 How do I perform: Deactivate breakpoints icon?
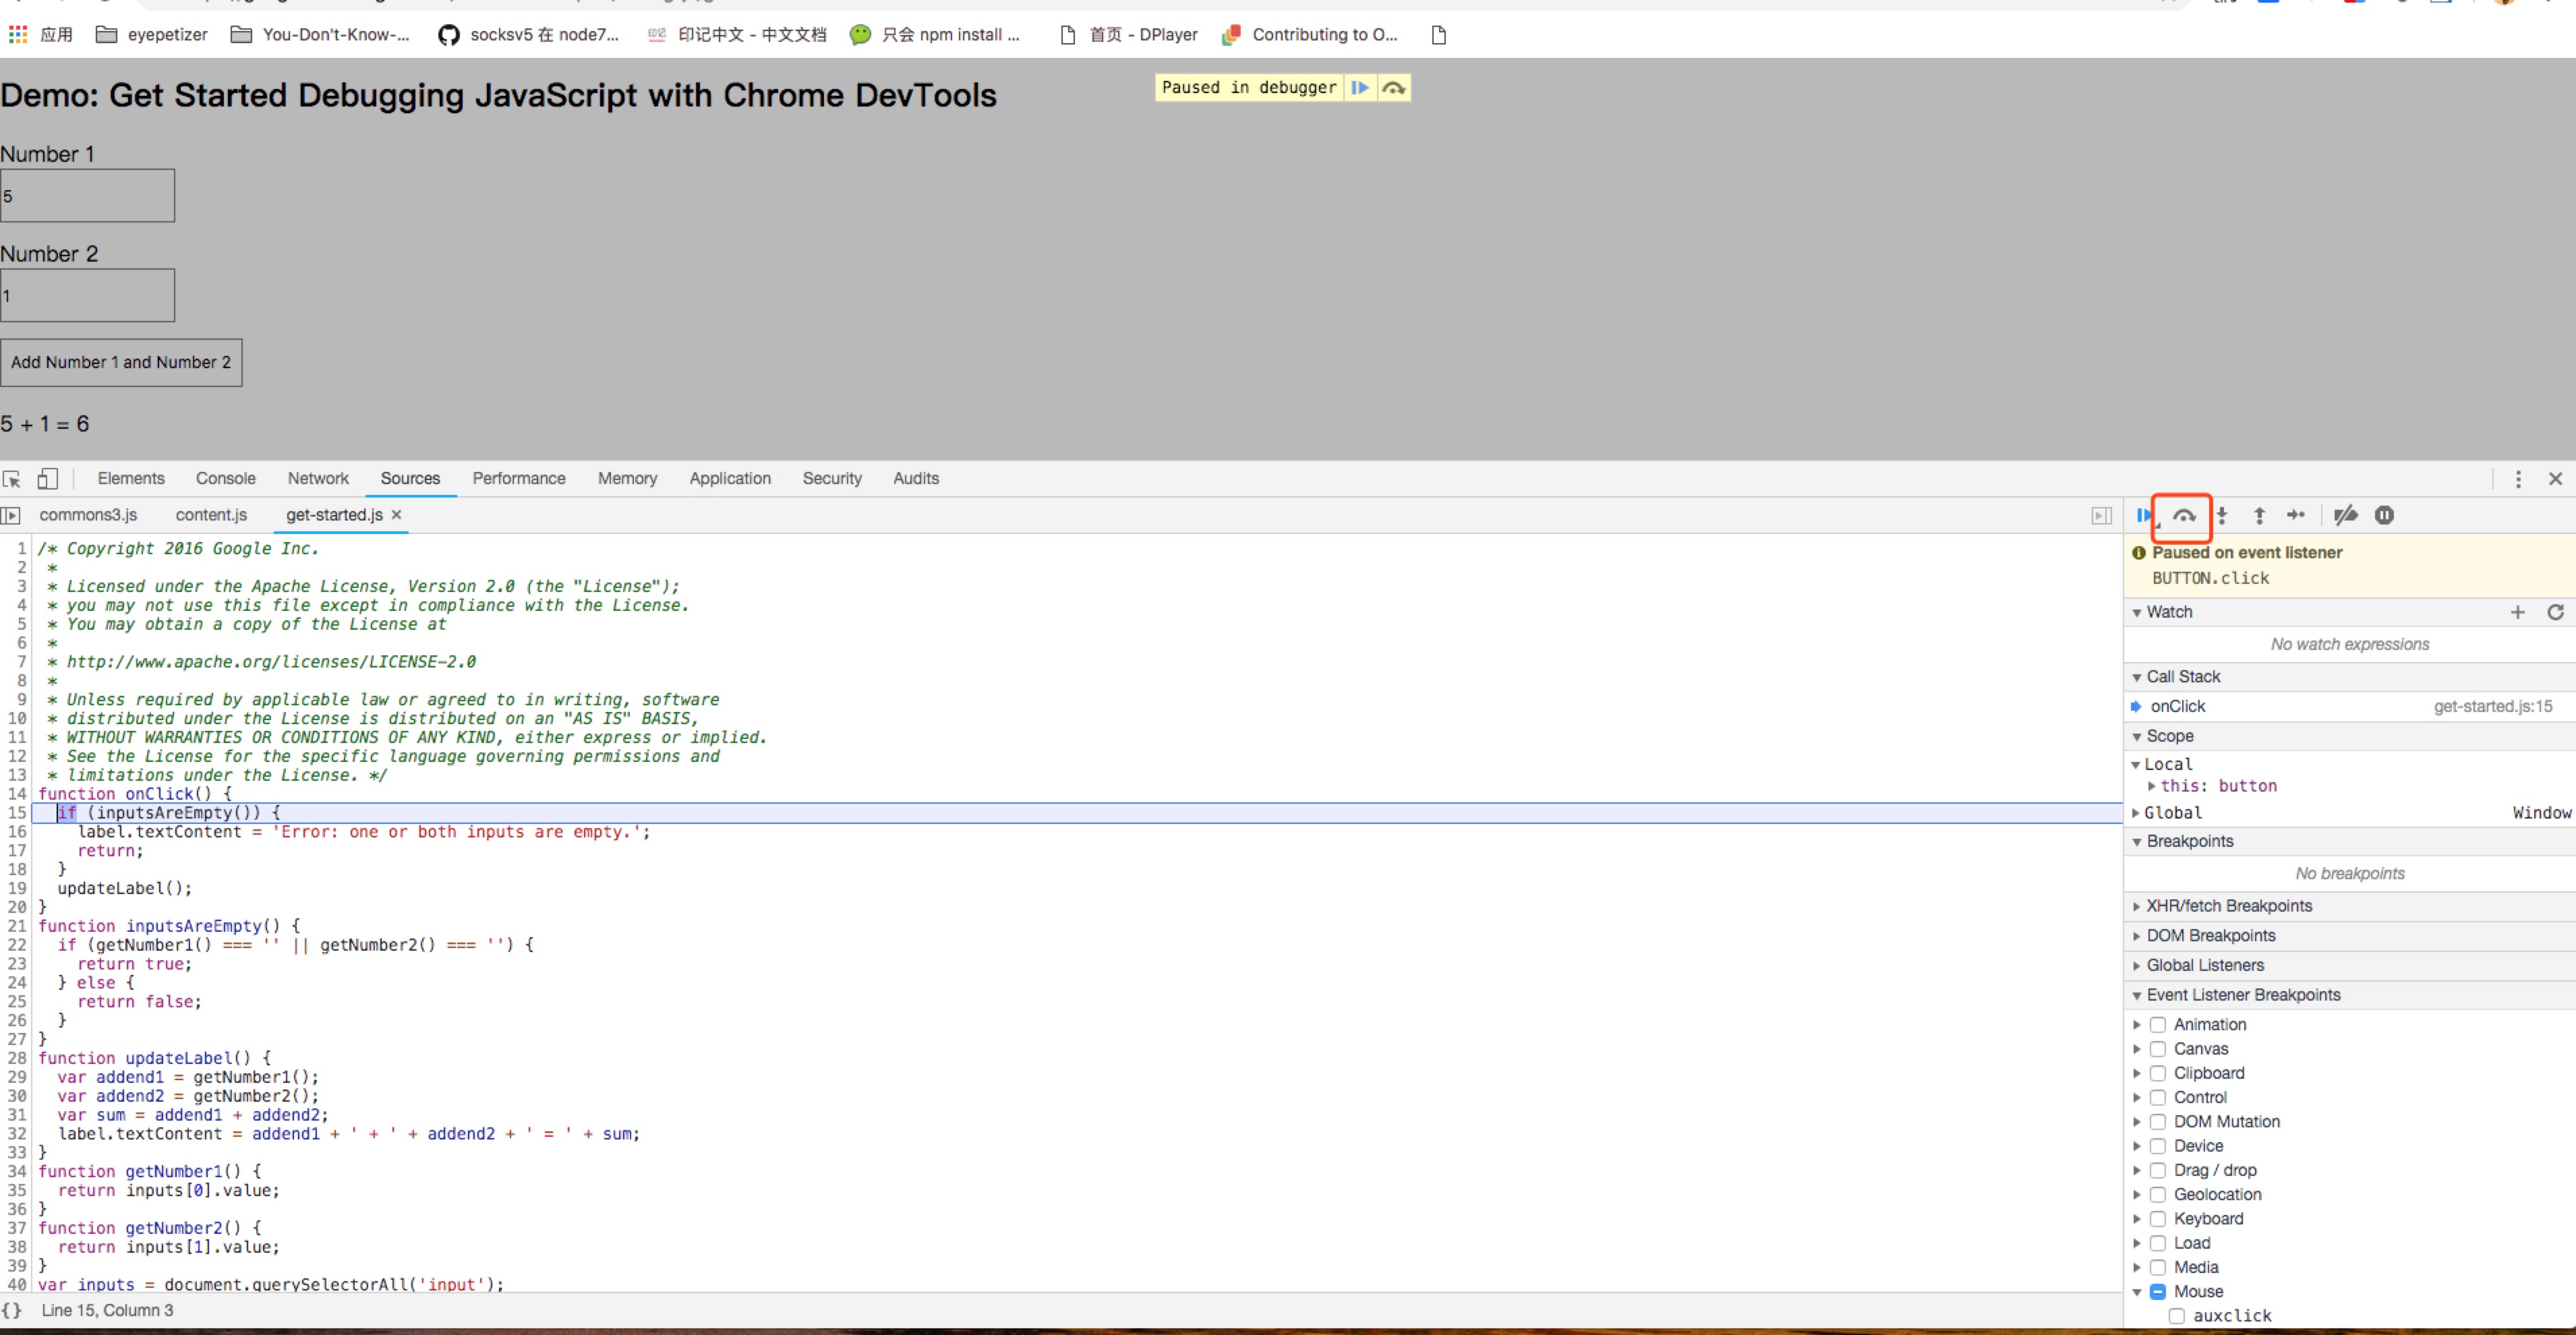pyautogui.click(x=2345, y=515)
